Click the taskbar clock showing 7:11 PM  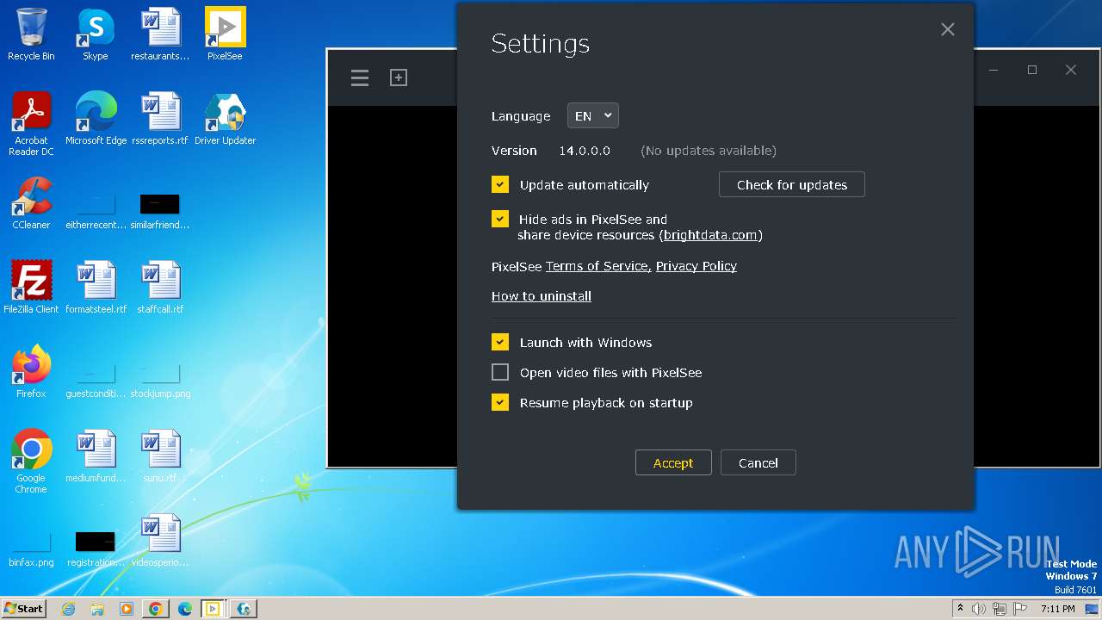(1058, 609)
